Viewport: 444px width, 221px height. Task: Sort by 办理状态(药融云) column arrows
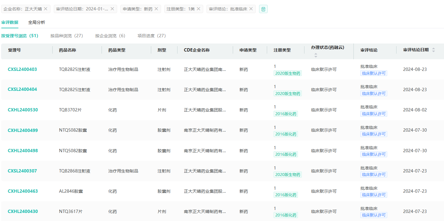pyautogui.click(x=316, y=55)
